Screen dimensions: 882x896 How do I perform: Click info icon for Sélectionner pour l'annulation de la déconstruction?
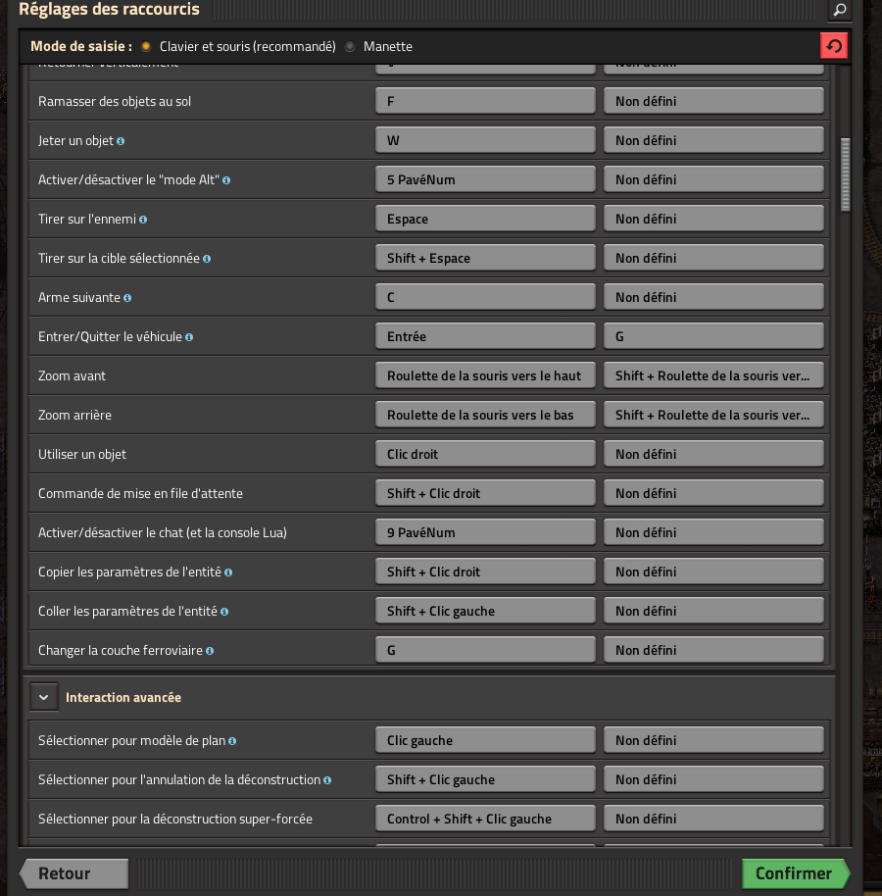coord(327,780)
